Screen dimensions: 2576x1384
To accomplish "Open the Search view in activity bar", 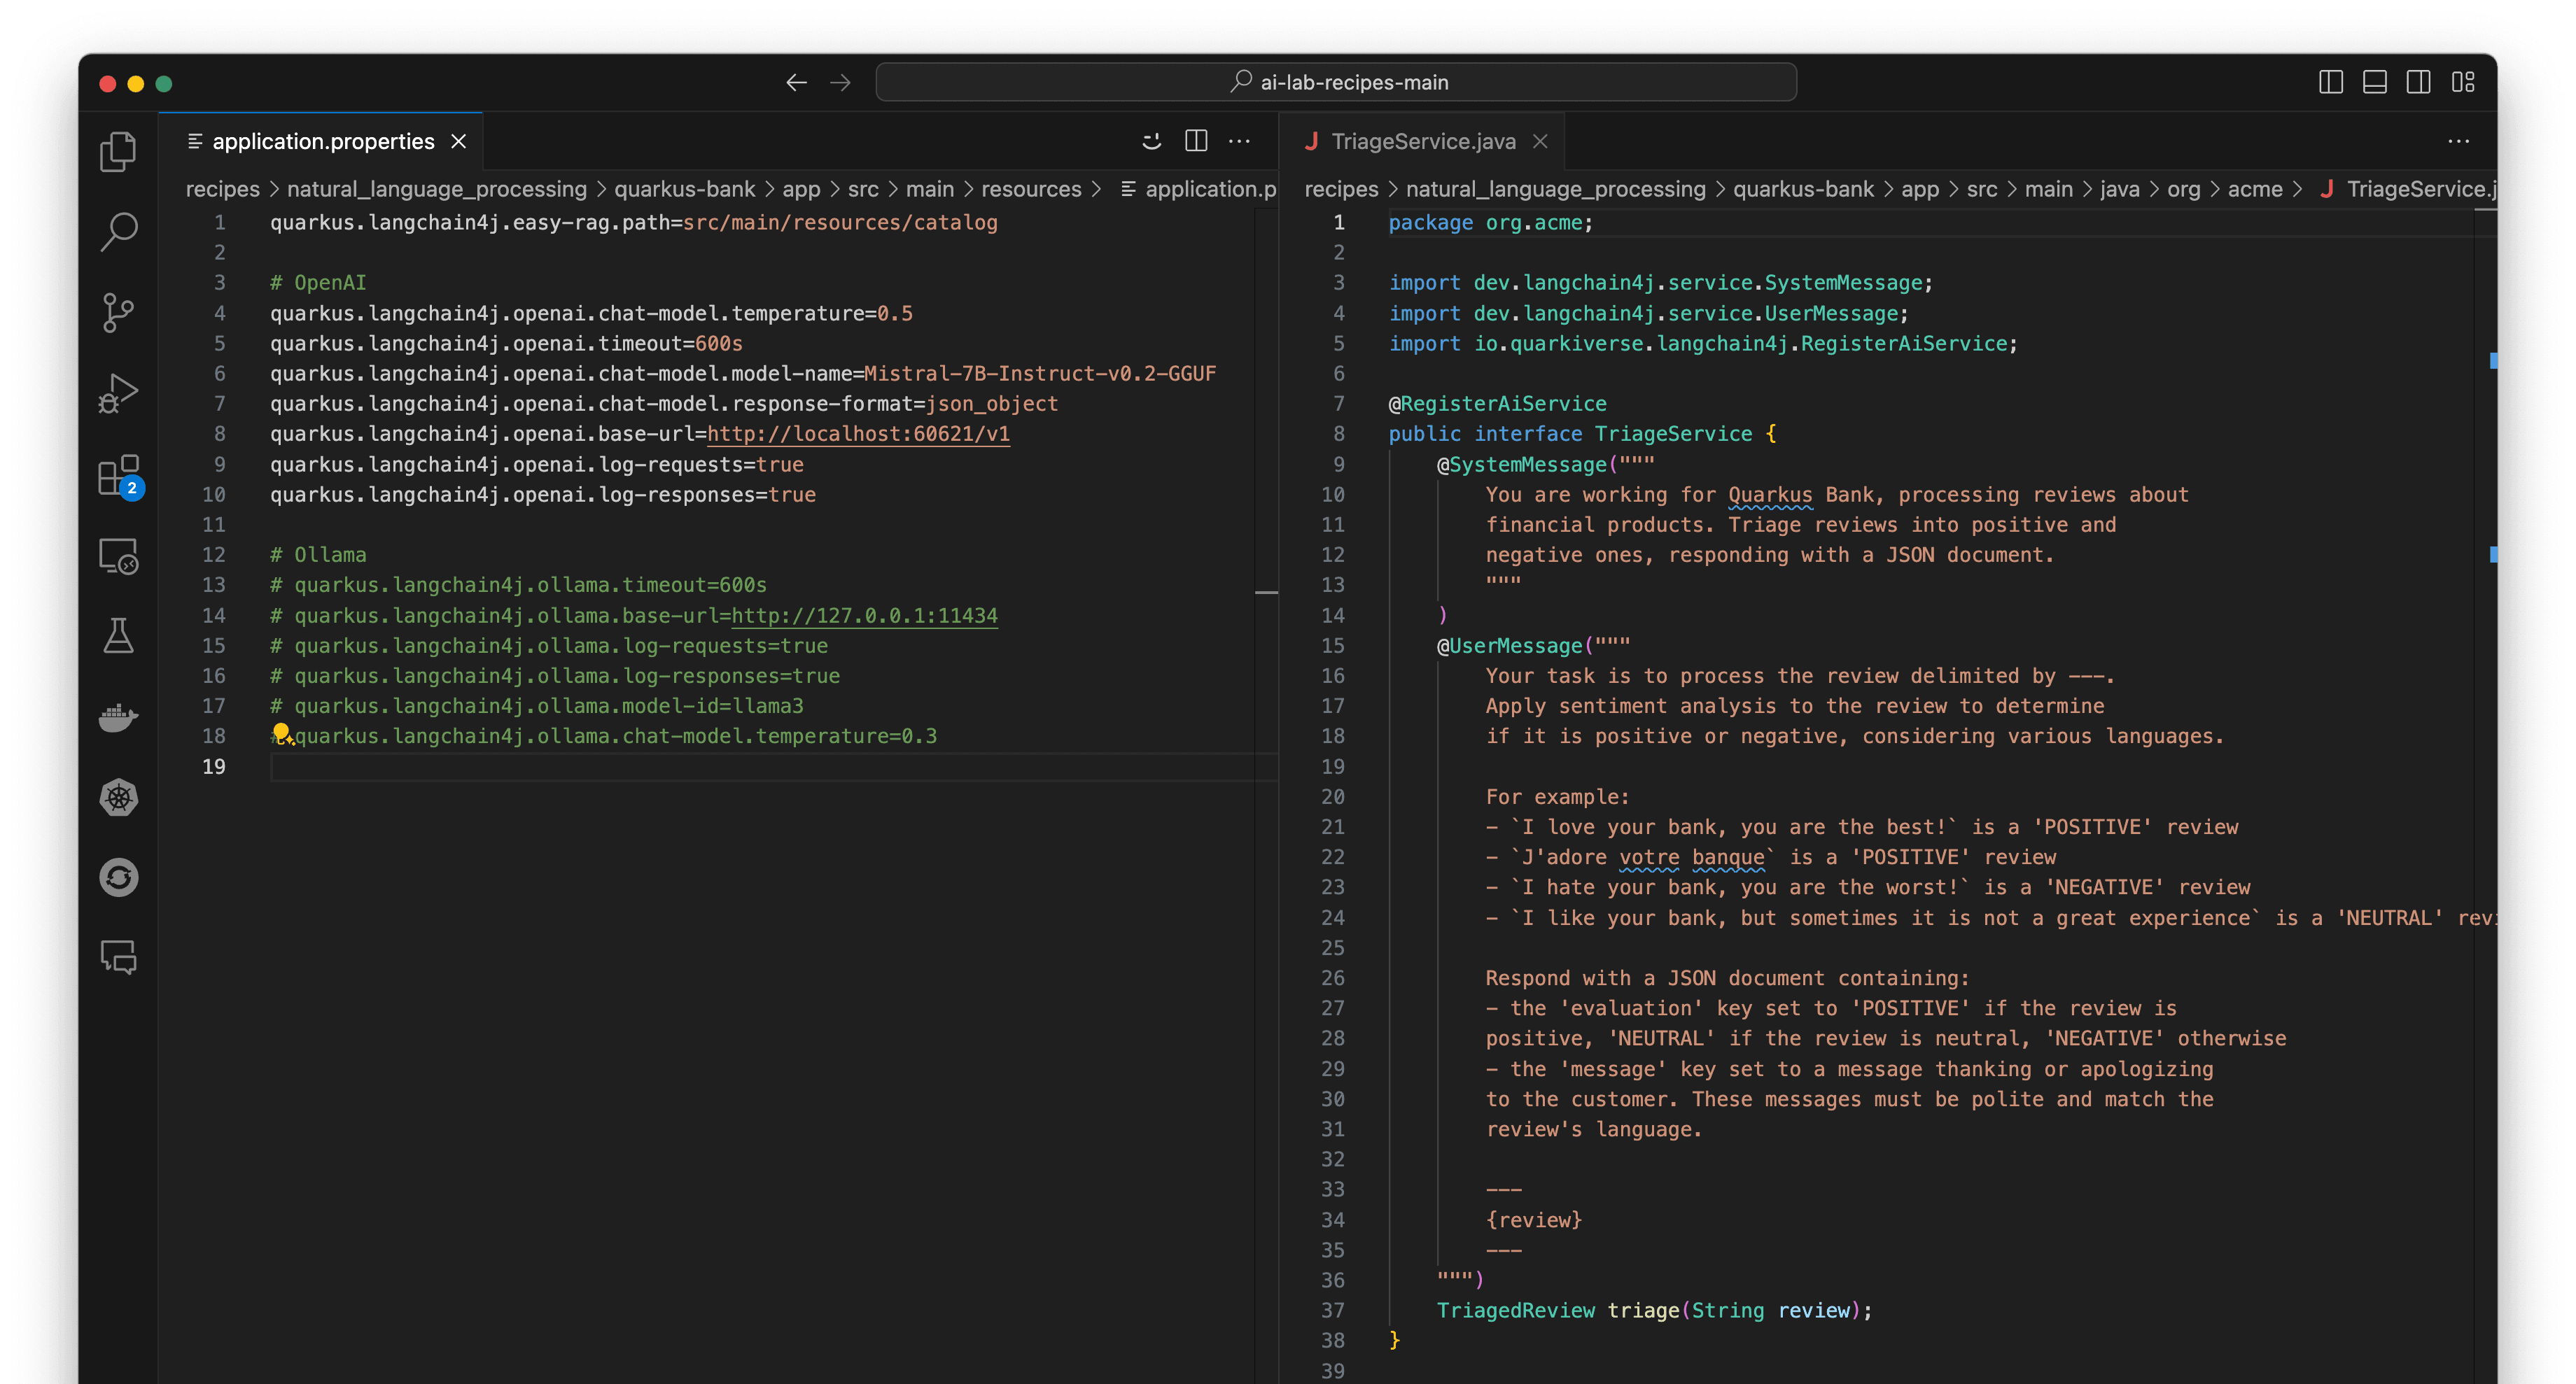I will (x=118, y=232).
